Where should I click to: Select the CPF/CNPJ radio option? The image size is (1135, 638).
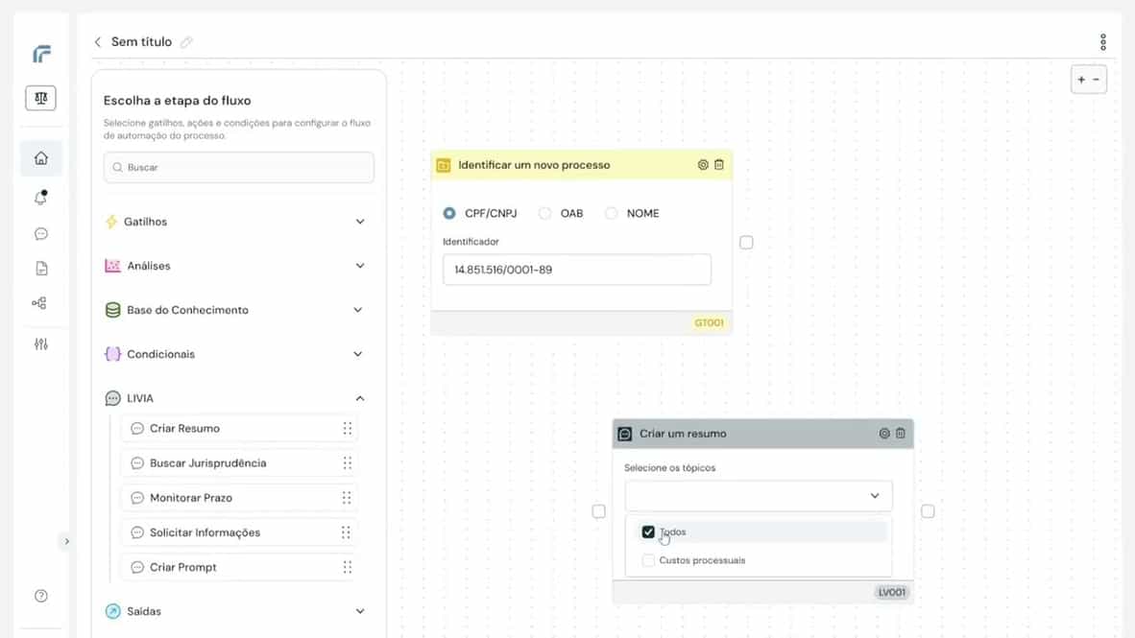[449, 213]
